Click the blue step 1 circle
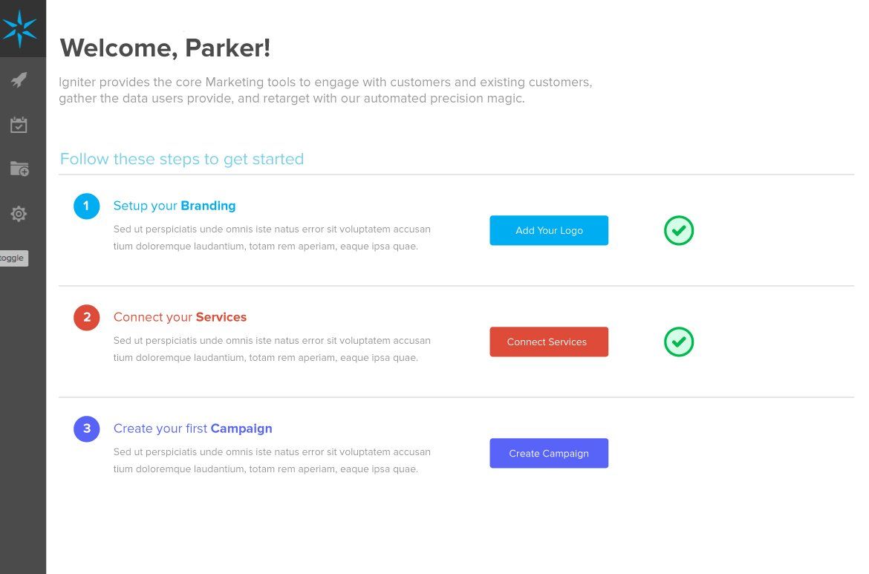Image resolution: width=869 pixels, height=574 pixels. [x=87, y=206]
